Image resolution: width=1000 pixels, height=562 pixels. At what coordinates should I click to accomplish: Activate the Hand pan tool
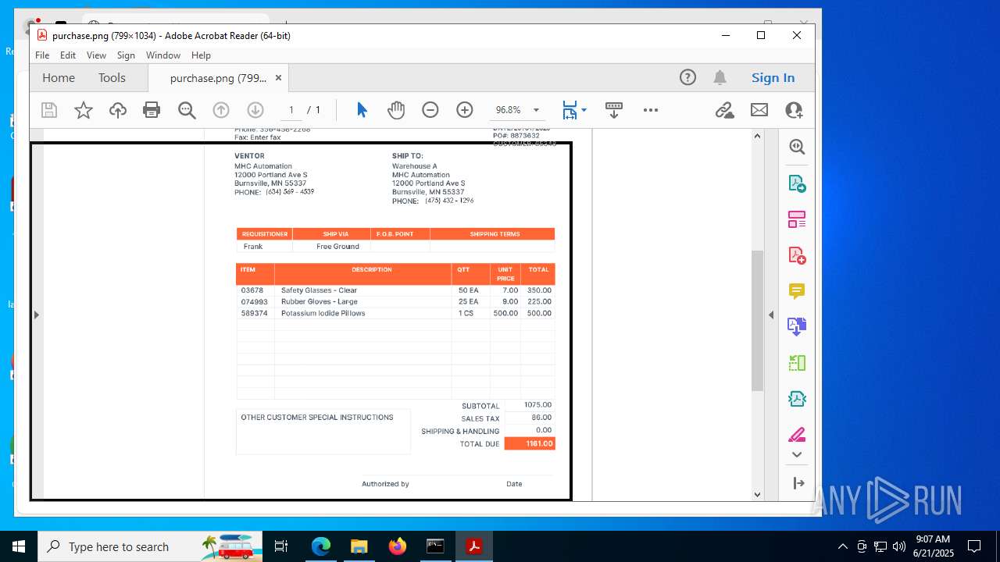(396, 110)
